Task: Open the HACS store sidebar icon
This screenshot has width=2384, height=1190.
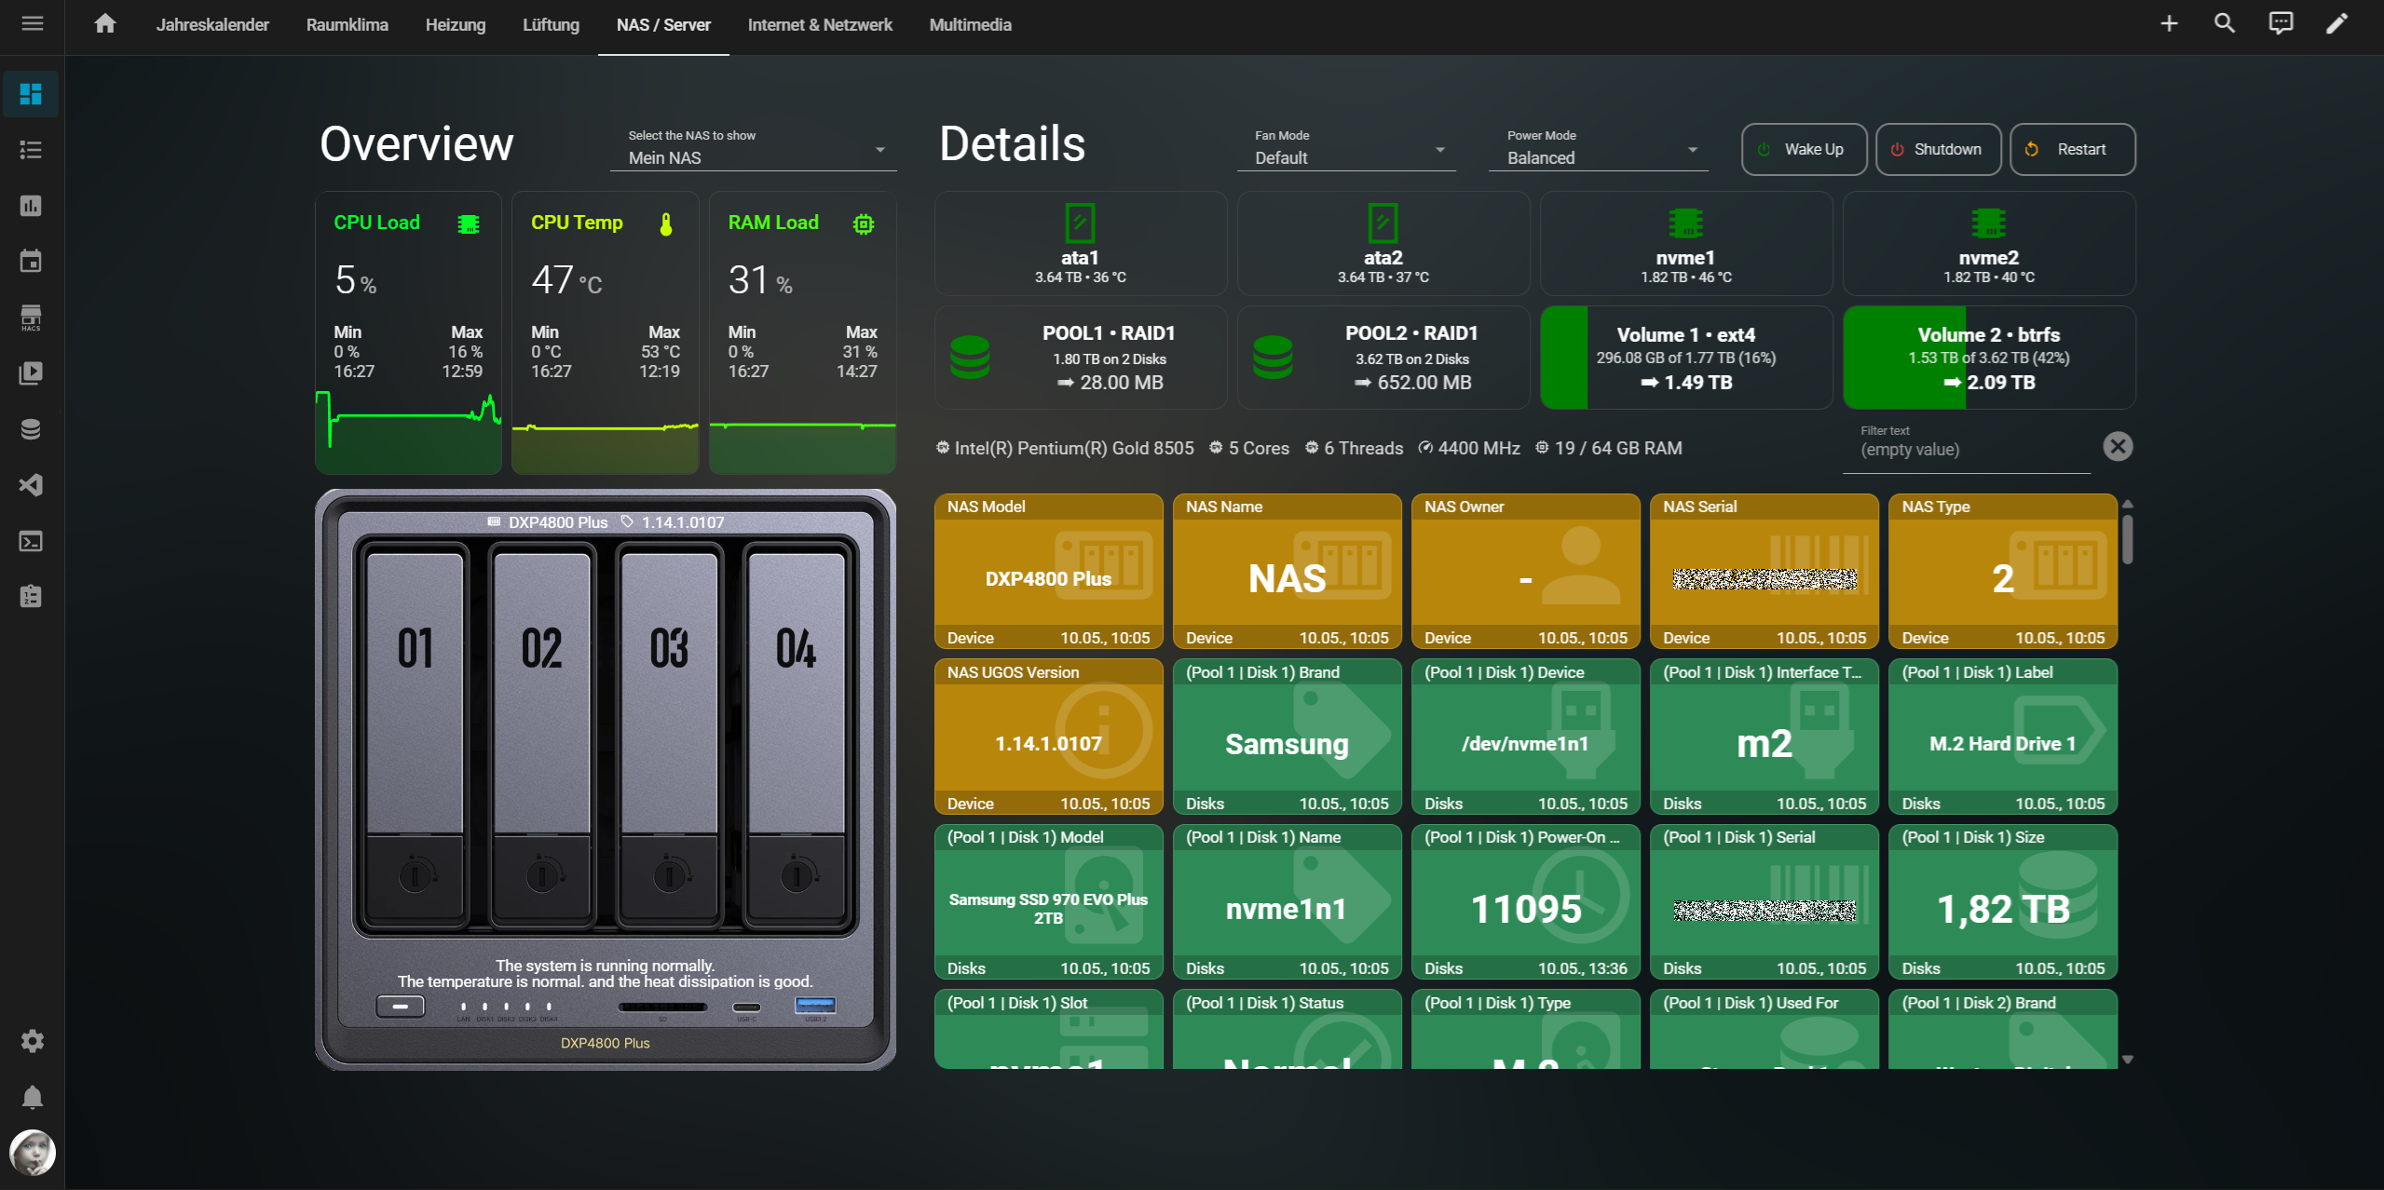Action: point(31,318)
